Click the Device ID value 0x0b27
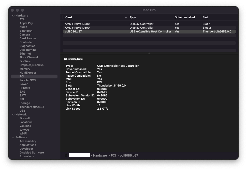 click(x=102, y=92)
